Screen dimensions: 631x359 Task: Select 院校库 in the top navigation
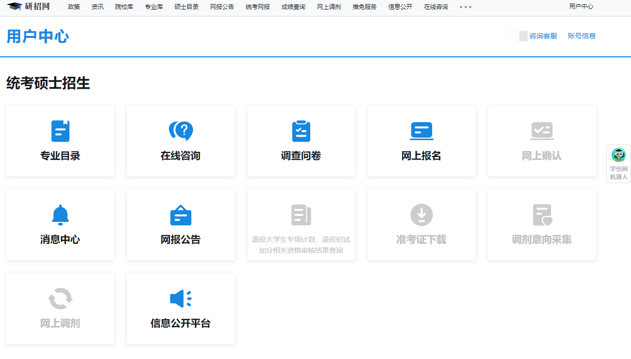(x=124, y=7)
